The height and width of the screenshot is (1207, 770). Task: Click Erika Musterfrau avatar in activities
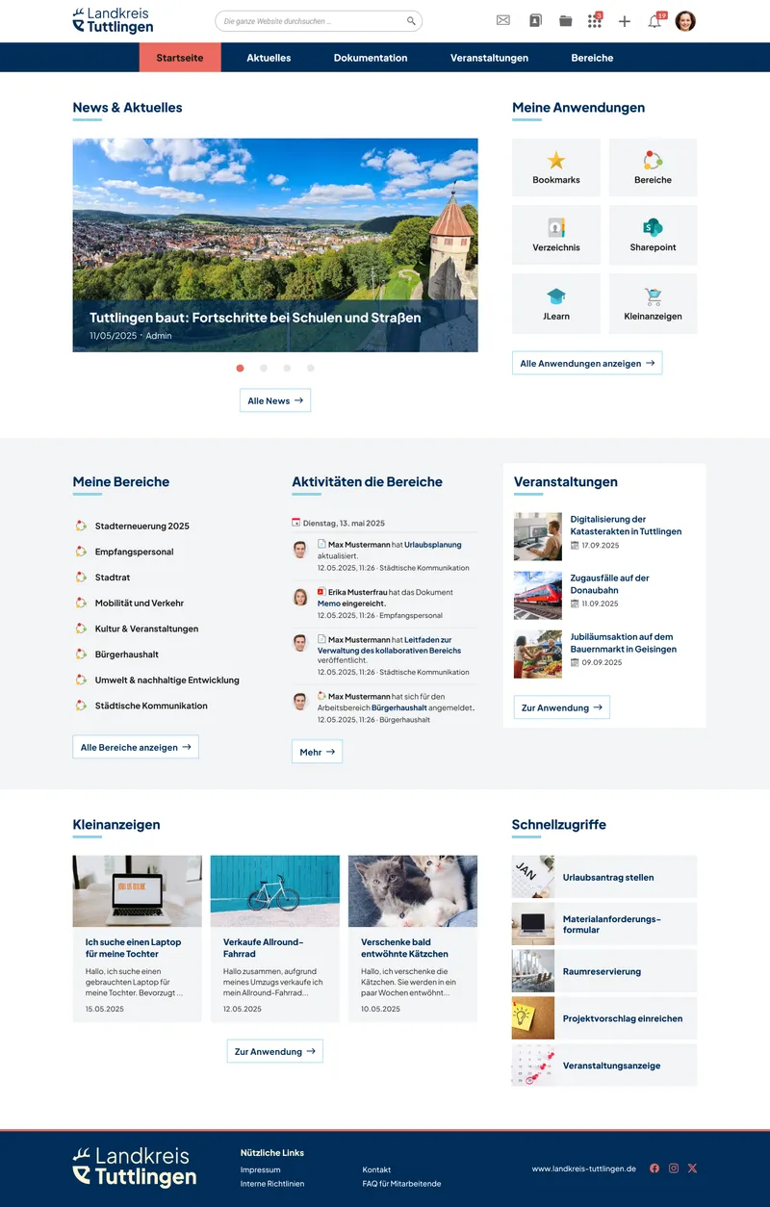pyautogui.click(x=300, y=597)
